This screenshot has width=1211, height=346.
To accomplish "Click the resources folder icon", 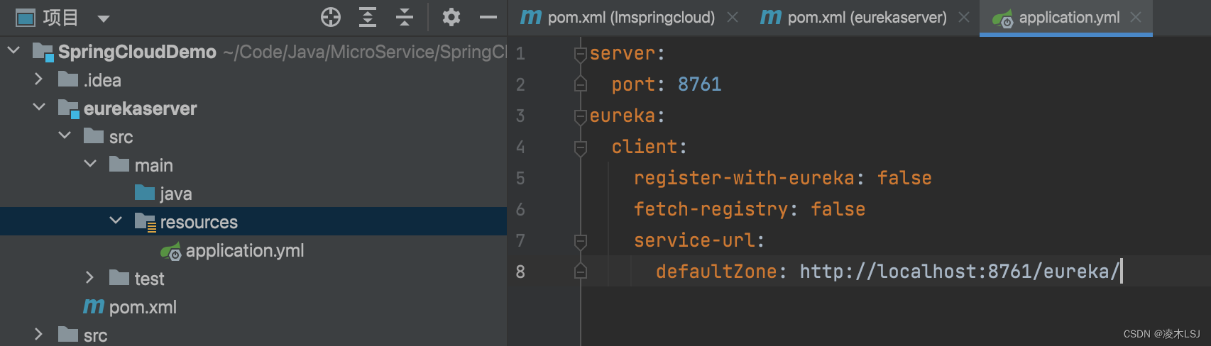I will [145, 222].
